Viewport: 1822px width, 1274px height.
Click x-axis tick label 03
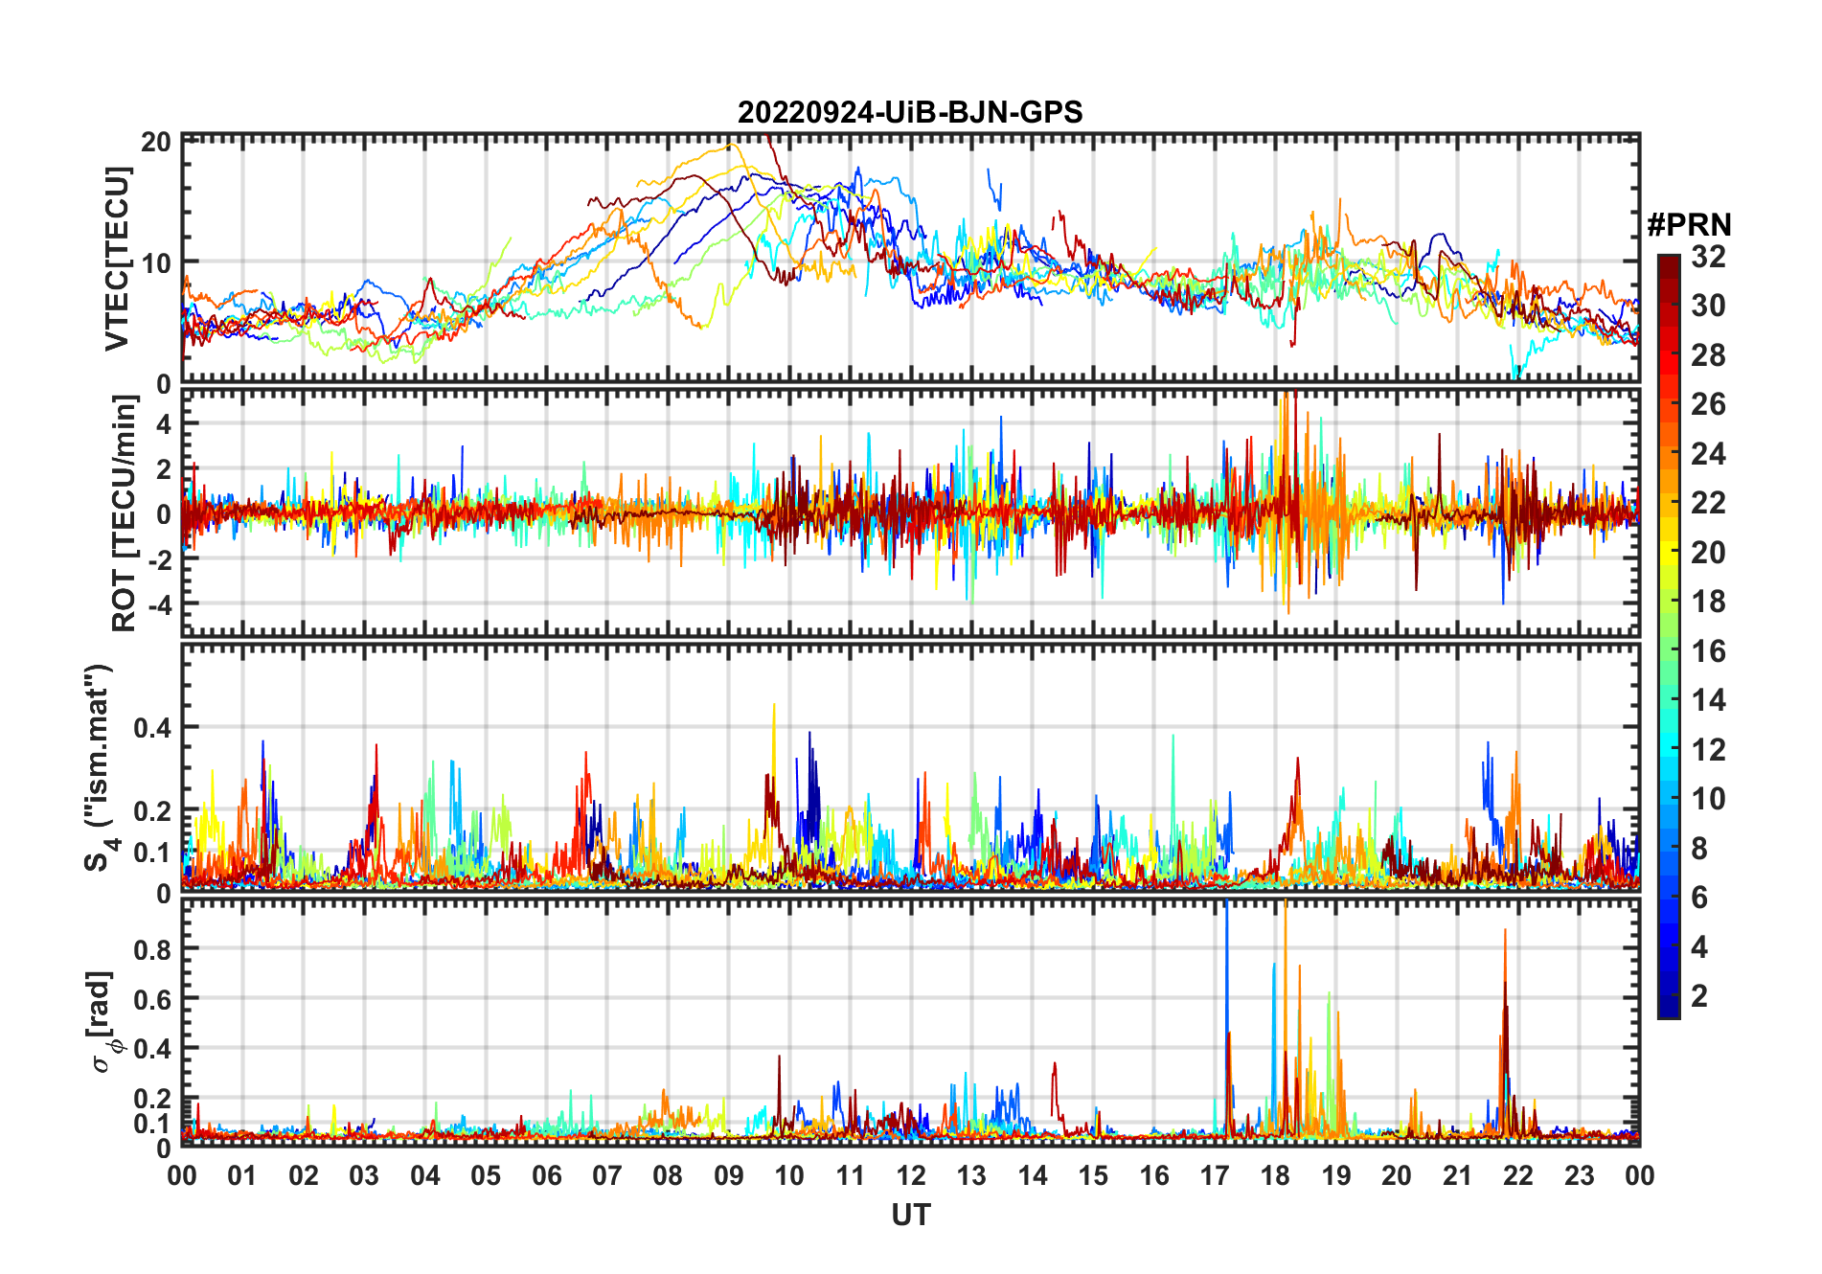(364, 1175)
